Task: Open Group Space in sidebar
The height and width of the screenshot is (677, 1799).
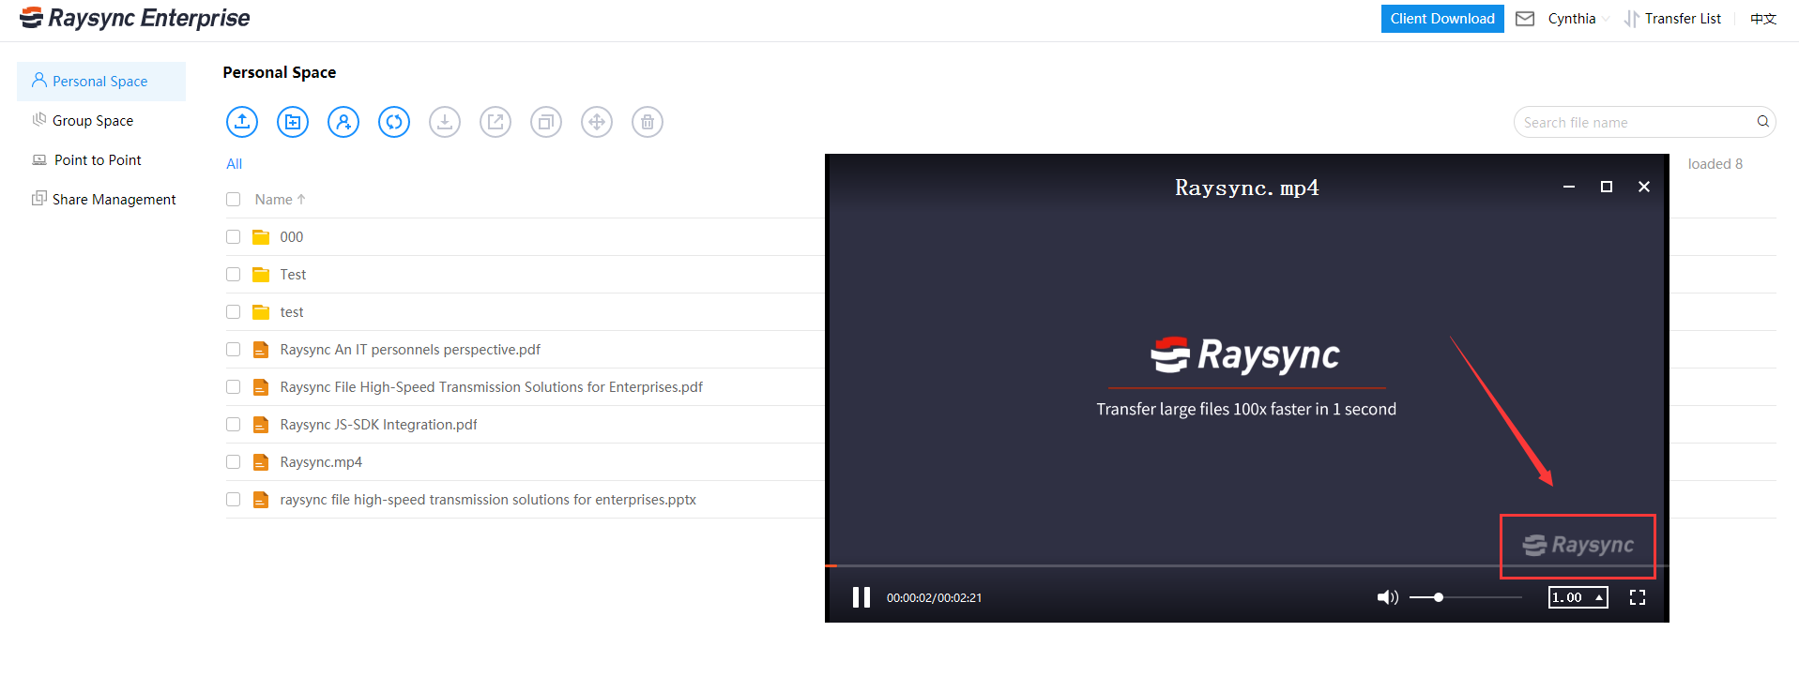Action: click(101, 121)
